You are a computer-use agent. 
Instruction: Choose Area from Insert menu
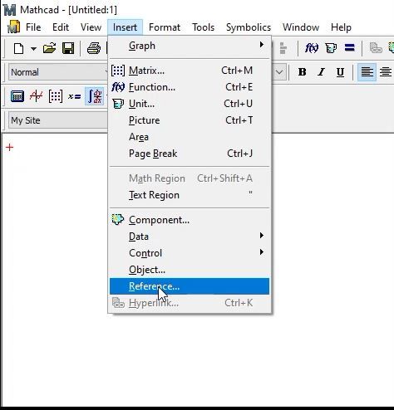190,137
